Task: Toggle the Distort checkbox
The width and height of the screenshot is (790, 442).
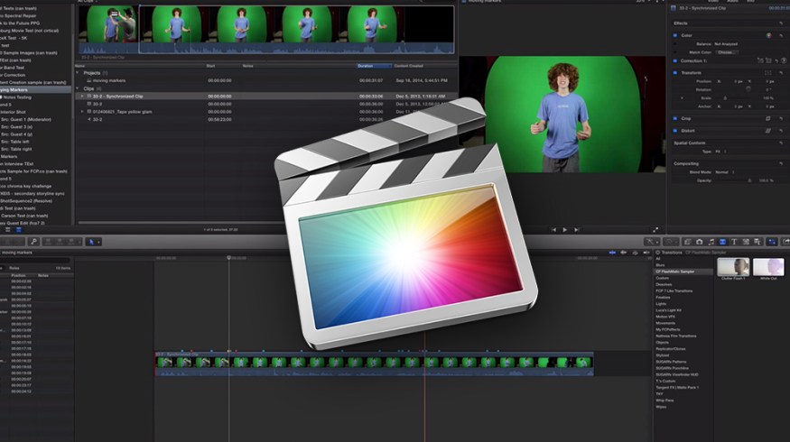Action: coord(675,130)
